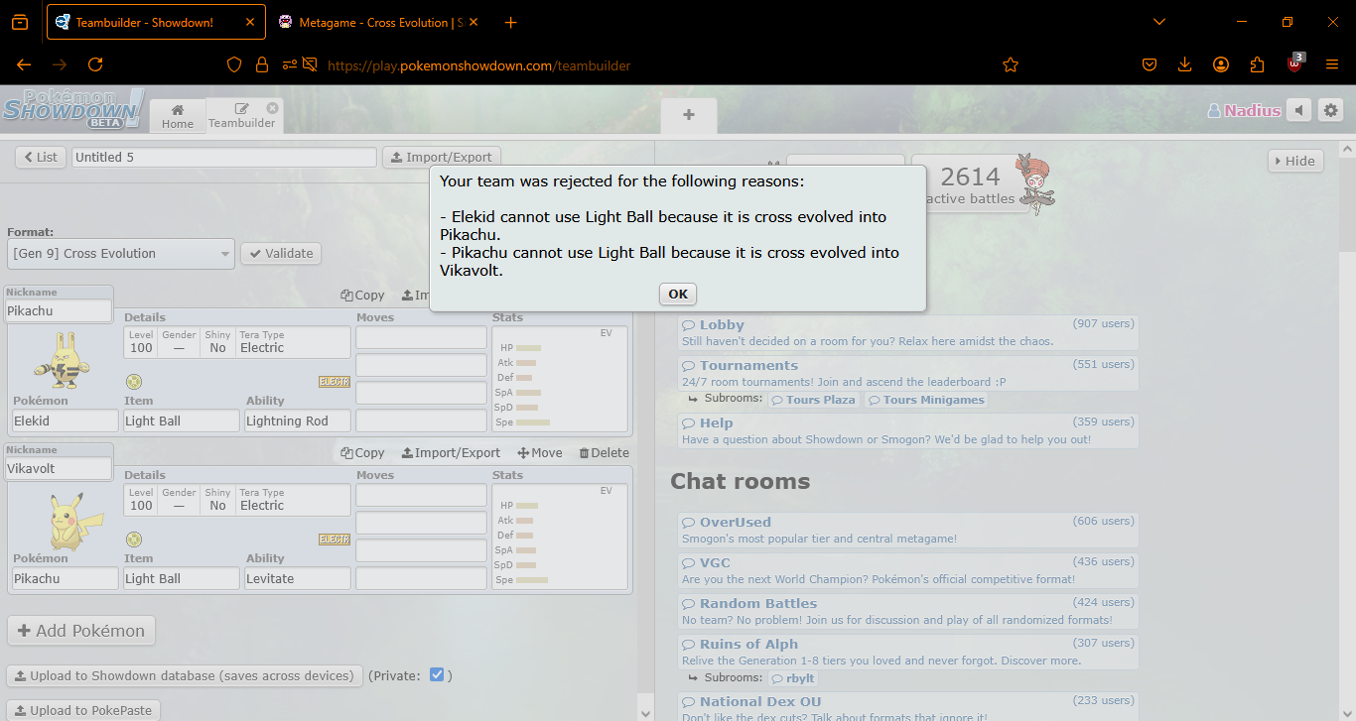1356x721 pixels.
Task: List all browser tabs dropdown
Action: pyautogui.click(x=1159, y=22)
